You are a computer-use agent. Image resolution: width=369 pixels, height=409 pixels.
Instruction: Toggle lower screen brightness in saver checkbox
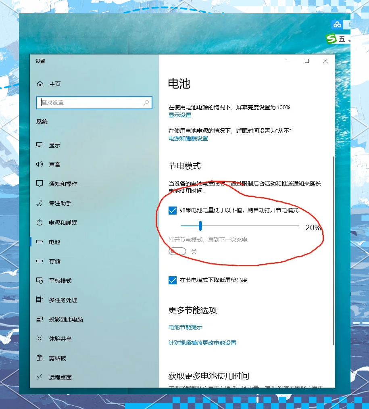(172, 280)
